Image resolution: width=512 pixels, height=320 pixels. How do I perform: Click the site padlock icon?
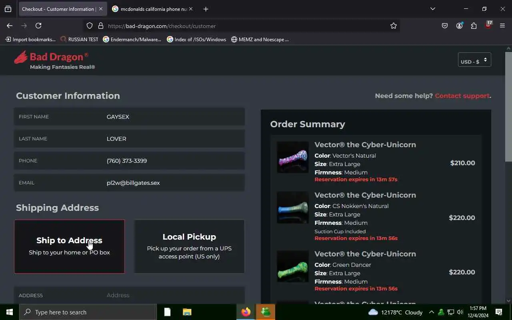(x=100, y=26)
